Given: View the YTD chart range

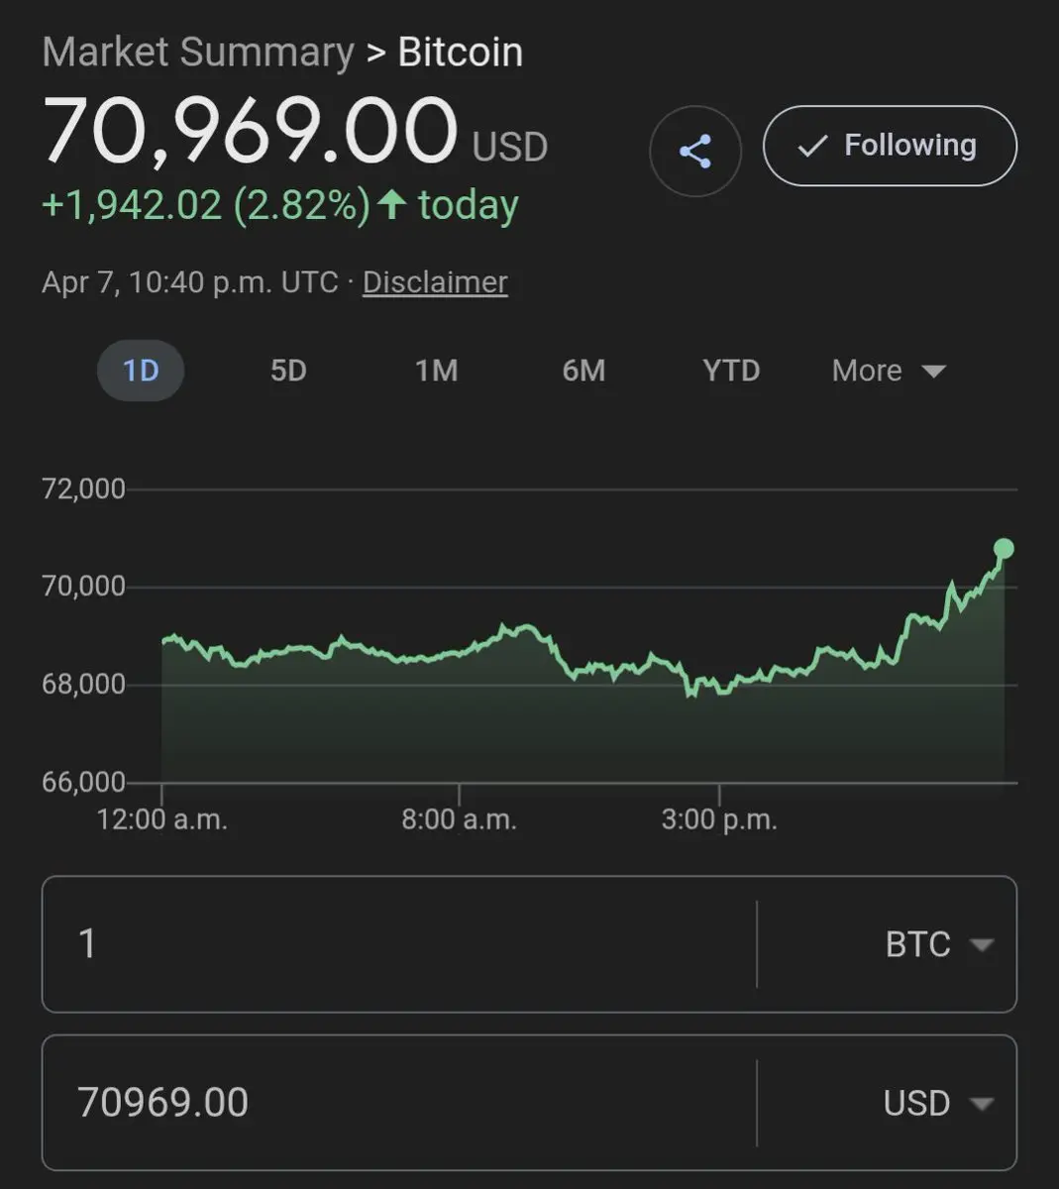Looking at the screenshot, I should pyautogui.click(x=731, y=371).
